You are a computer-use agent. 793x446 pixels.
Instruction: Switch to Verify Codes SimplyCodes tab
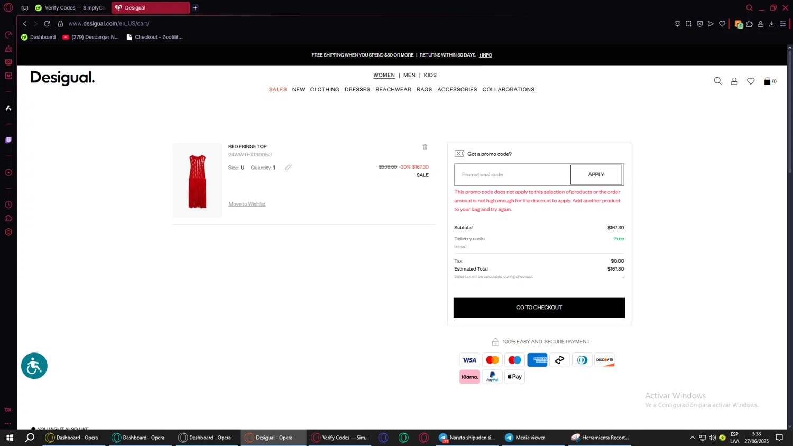[70, 7]
